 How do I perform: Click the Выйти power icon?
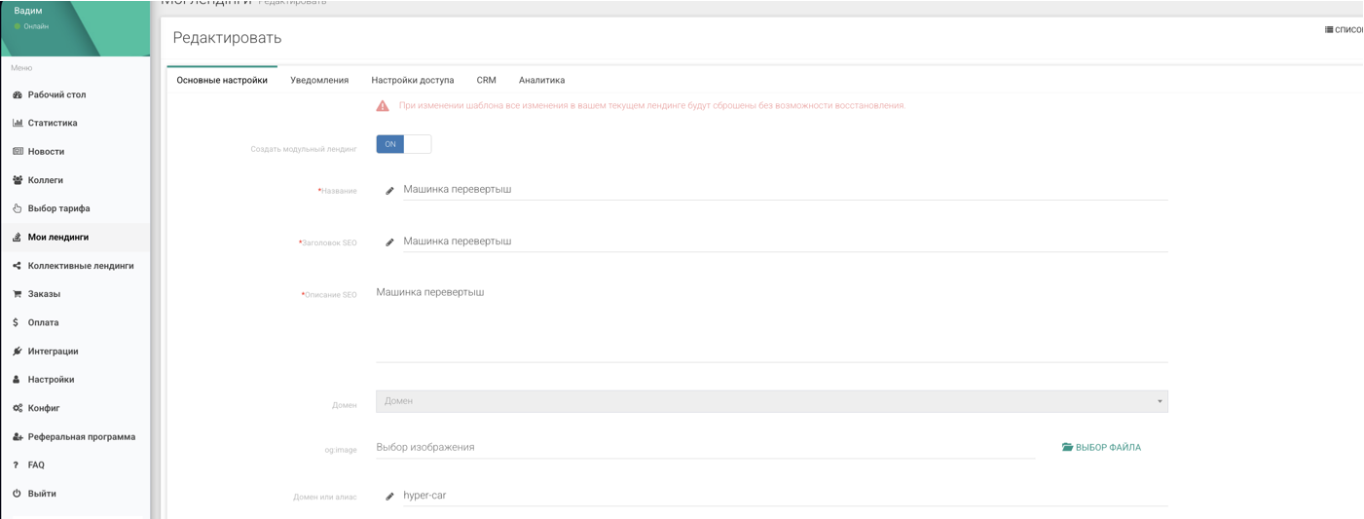[17, 494]
